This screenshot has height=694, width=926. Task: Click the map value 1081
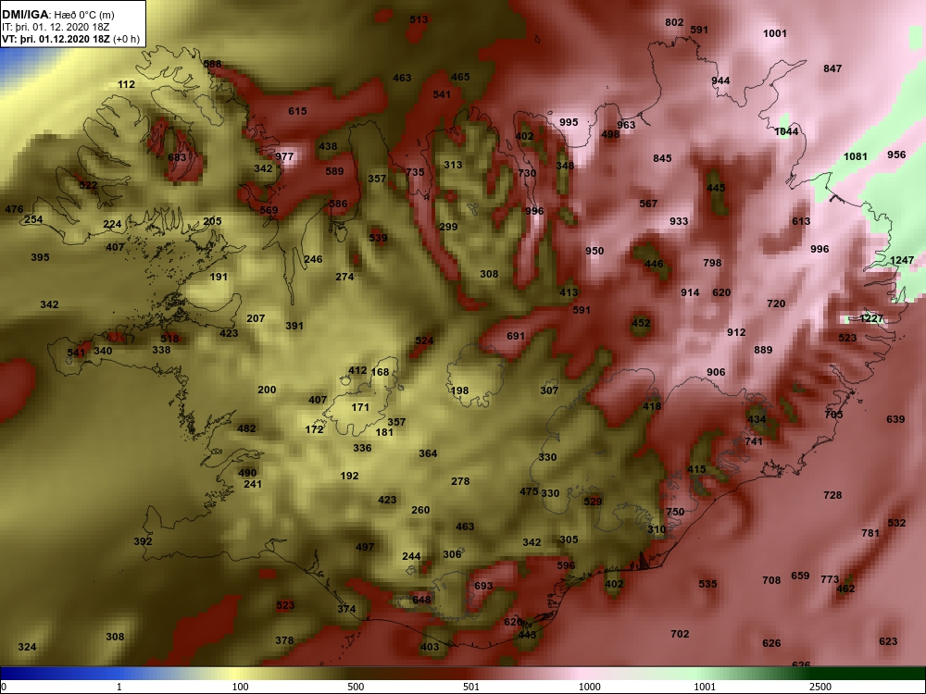pyautogui.click(x=855, y=156)
